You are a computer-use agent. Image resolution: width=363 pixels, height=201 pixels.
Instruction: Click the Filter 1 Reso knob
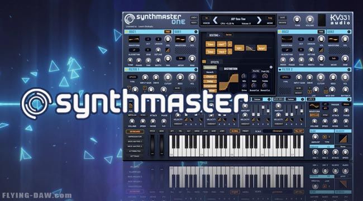(x=180, y=77)
